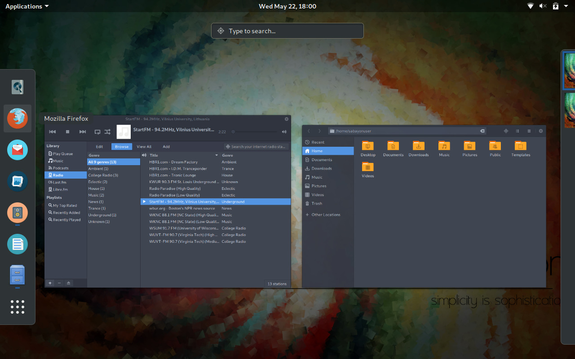575x359 pixels.
Task: Clear the file manager path bar
Action: tap(482, 131)
